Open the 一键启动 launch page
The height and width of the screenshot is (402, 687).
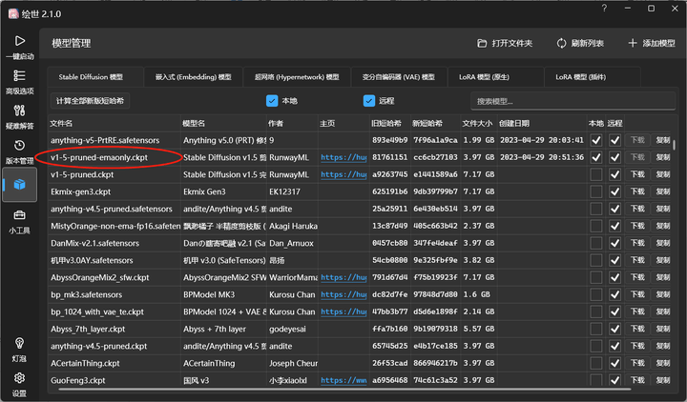19,47
